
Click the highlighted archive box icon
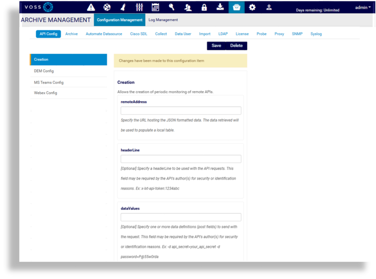(x=236, y=7)
